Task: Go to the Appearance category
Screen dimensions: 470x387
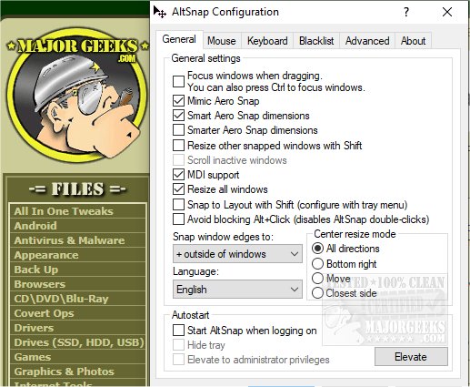Action: (x=46, y=255)
